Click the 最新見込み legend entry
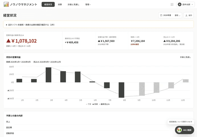The image size is (197, 137). coord(104,104)
